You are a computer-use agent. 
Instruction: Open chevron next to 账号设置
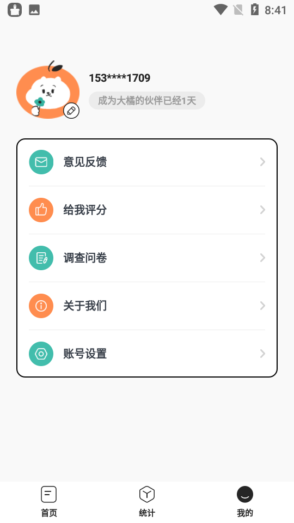point(262,354)
